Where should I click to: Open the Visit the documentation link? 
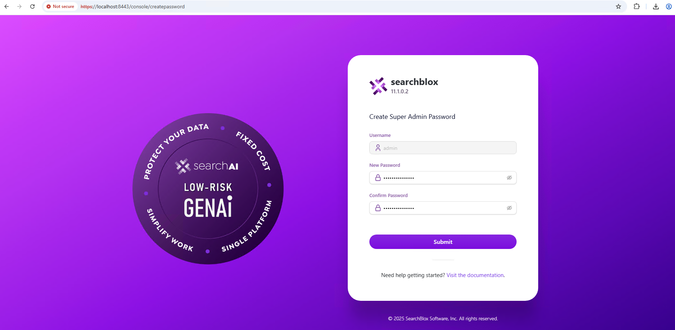coord(475,275)
